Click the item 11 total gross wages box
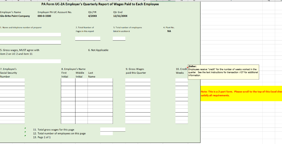The width and height of the screenshot is (282, 144). coord(113,129)
